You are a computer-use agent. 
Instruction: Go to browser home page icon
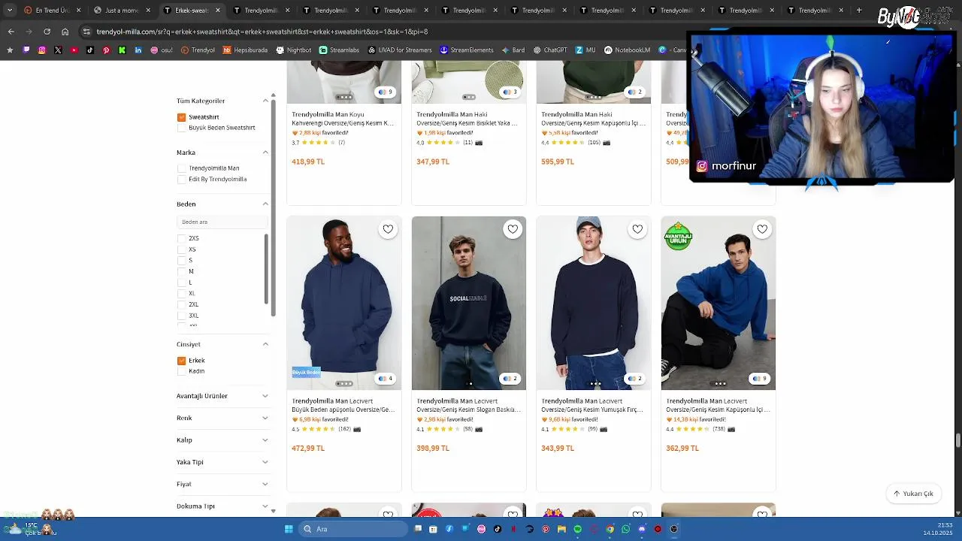[x=65, y=32]
